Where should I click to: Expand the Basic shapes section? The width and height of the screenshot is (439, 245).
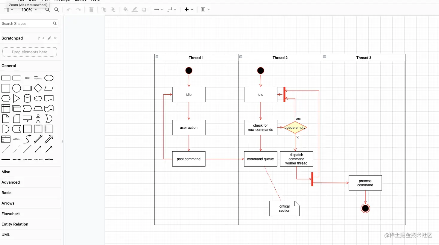(30, 193)
